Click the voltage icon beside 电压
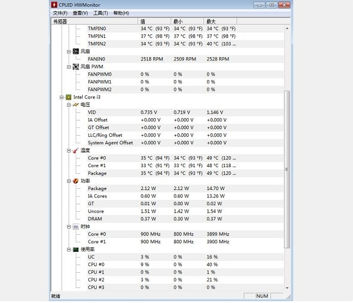Viewport: 353px width, 303px height. [76, 105]
